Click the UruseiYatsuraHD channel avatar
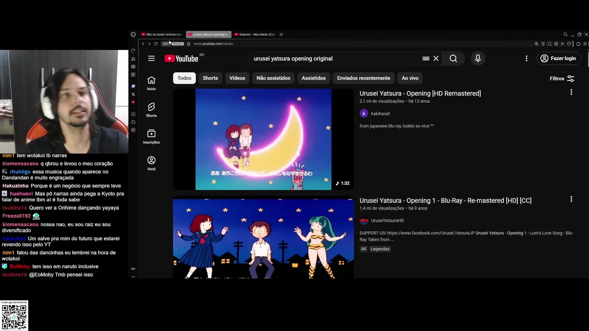This screenshot has height=331, width=589. tap(364, 221)
